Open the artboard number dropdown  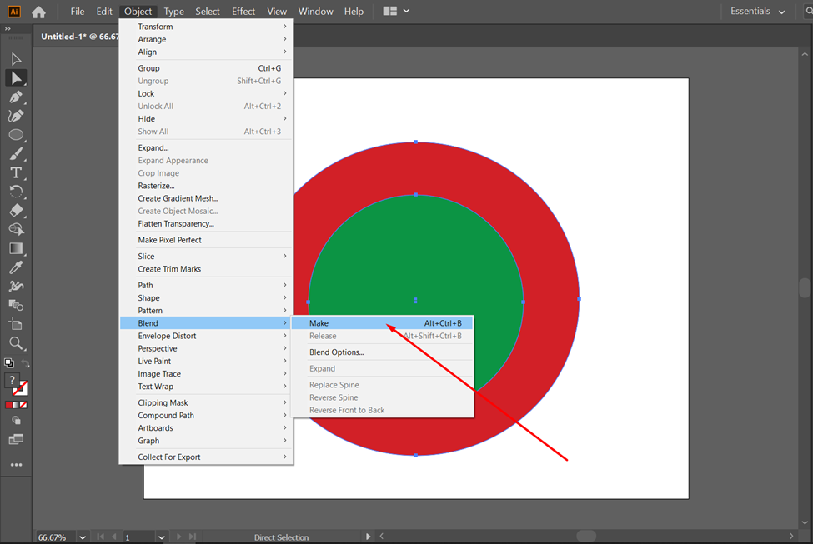click(161, 537)
